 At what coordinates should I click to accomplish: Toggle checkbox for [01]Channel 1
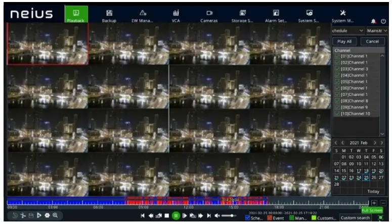click(337, 56)
